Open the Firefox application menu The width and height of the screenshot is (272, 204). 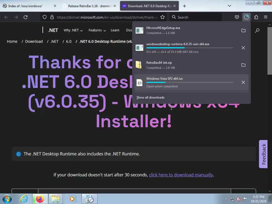pos(265,17)
